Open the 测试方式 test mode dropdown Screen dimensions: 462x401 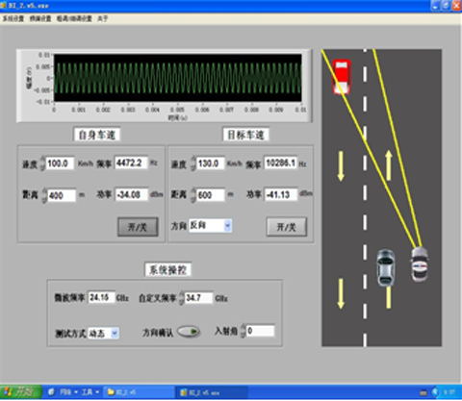click(115, 334)
